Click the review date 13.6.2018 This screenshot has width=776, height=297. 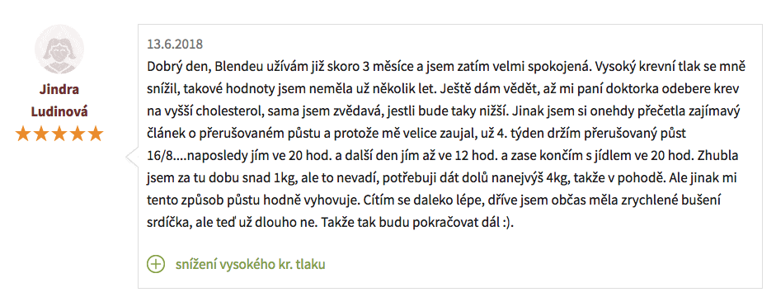[x=175, y=44]
